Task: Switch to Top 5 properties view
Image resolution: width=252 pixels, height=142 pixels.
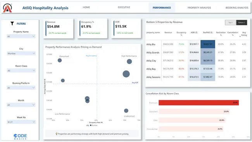Action: pos(230,23)
